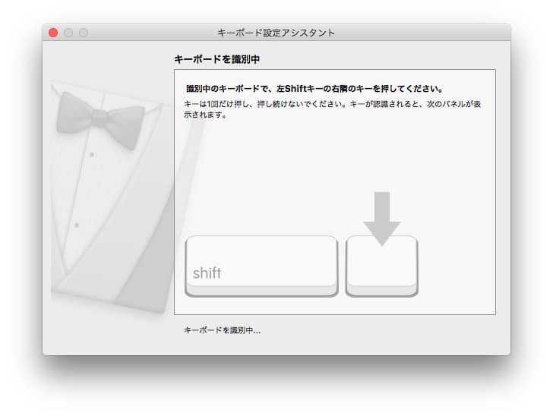
Task: Close the キーボード設定アシスタント window
Action: 53,33
